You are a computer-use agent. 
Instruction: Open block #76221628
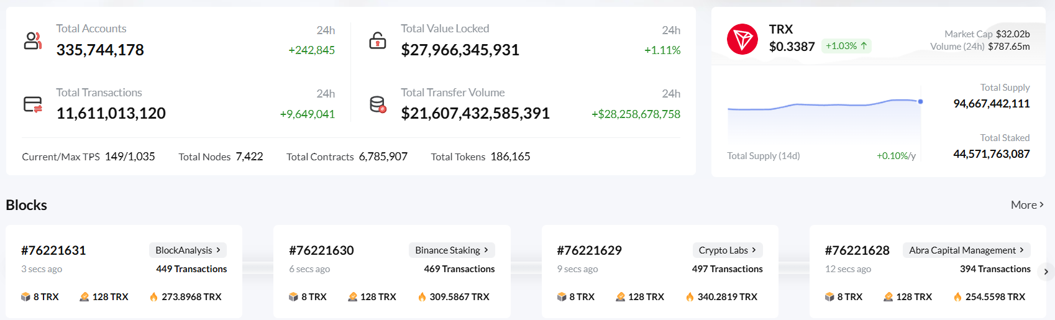(x=857, y=250)
